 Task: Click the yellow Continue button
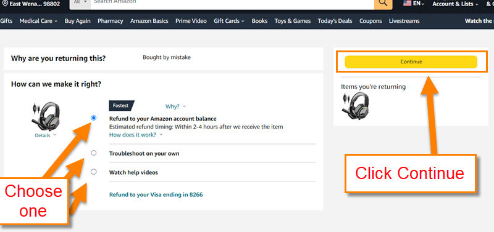click(x=411, y=62)
